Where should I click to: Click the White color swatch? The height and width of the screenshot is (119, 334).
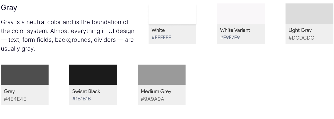pyautogui.click(x=172, y=14)
